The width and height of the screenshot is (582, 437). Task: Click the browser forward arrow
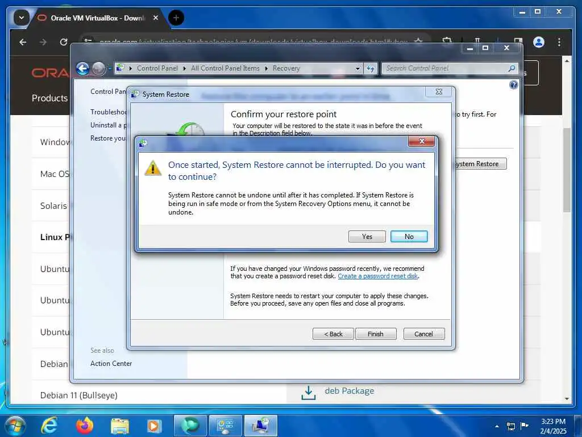[43, 42]
